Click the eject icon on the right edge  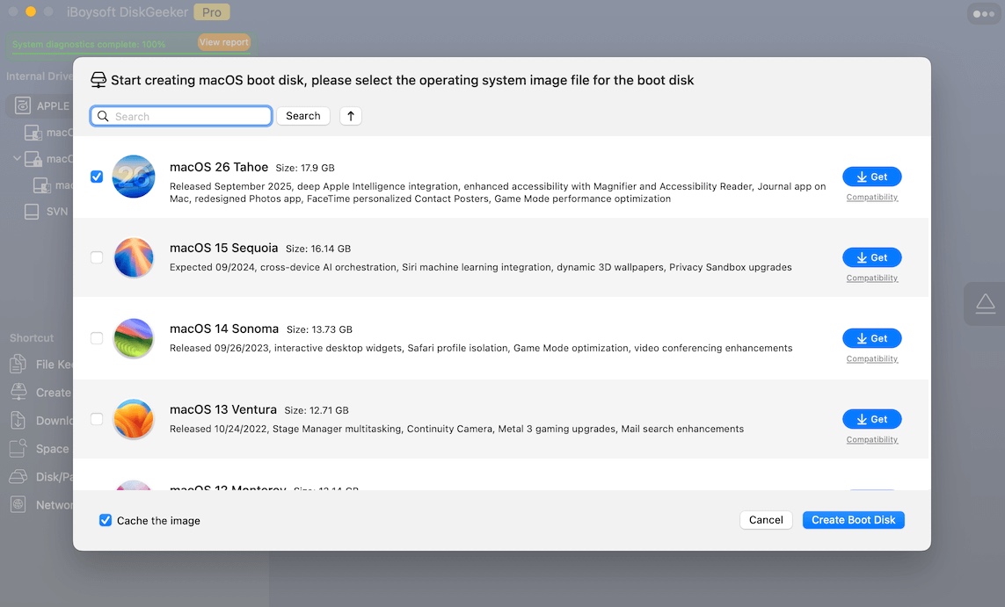click(985, 303)
